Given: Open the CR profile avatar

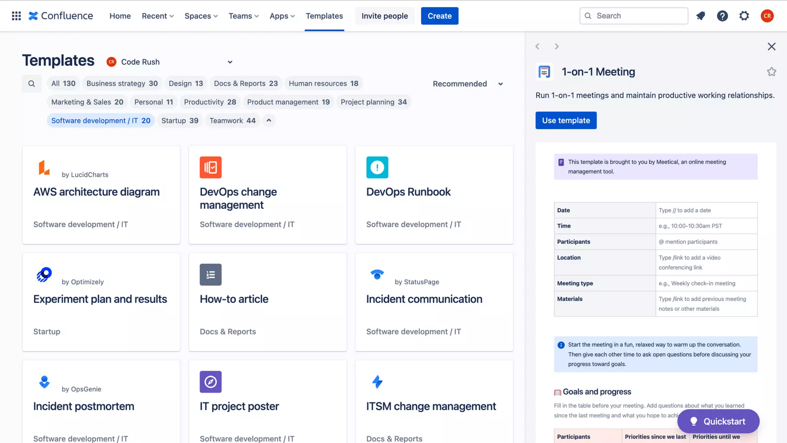Looking at the screenshot, I should coord(767,16).
